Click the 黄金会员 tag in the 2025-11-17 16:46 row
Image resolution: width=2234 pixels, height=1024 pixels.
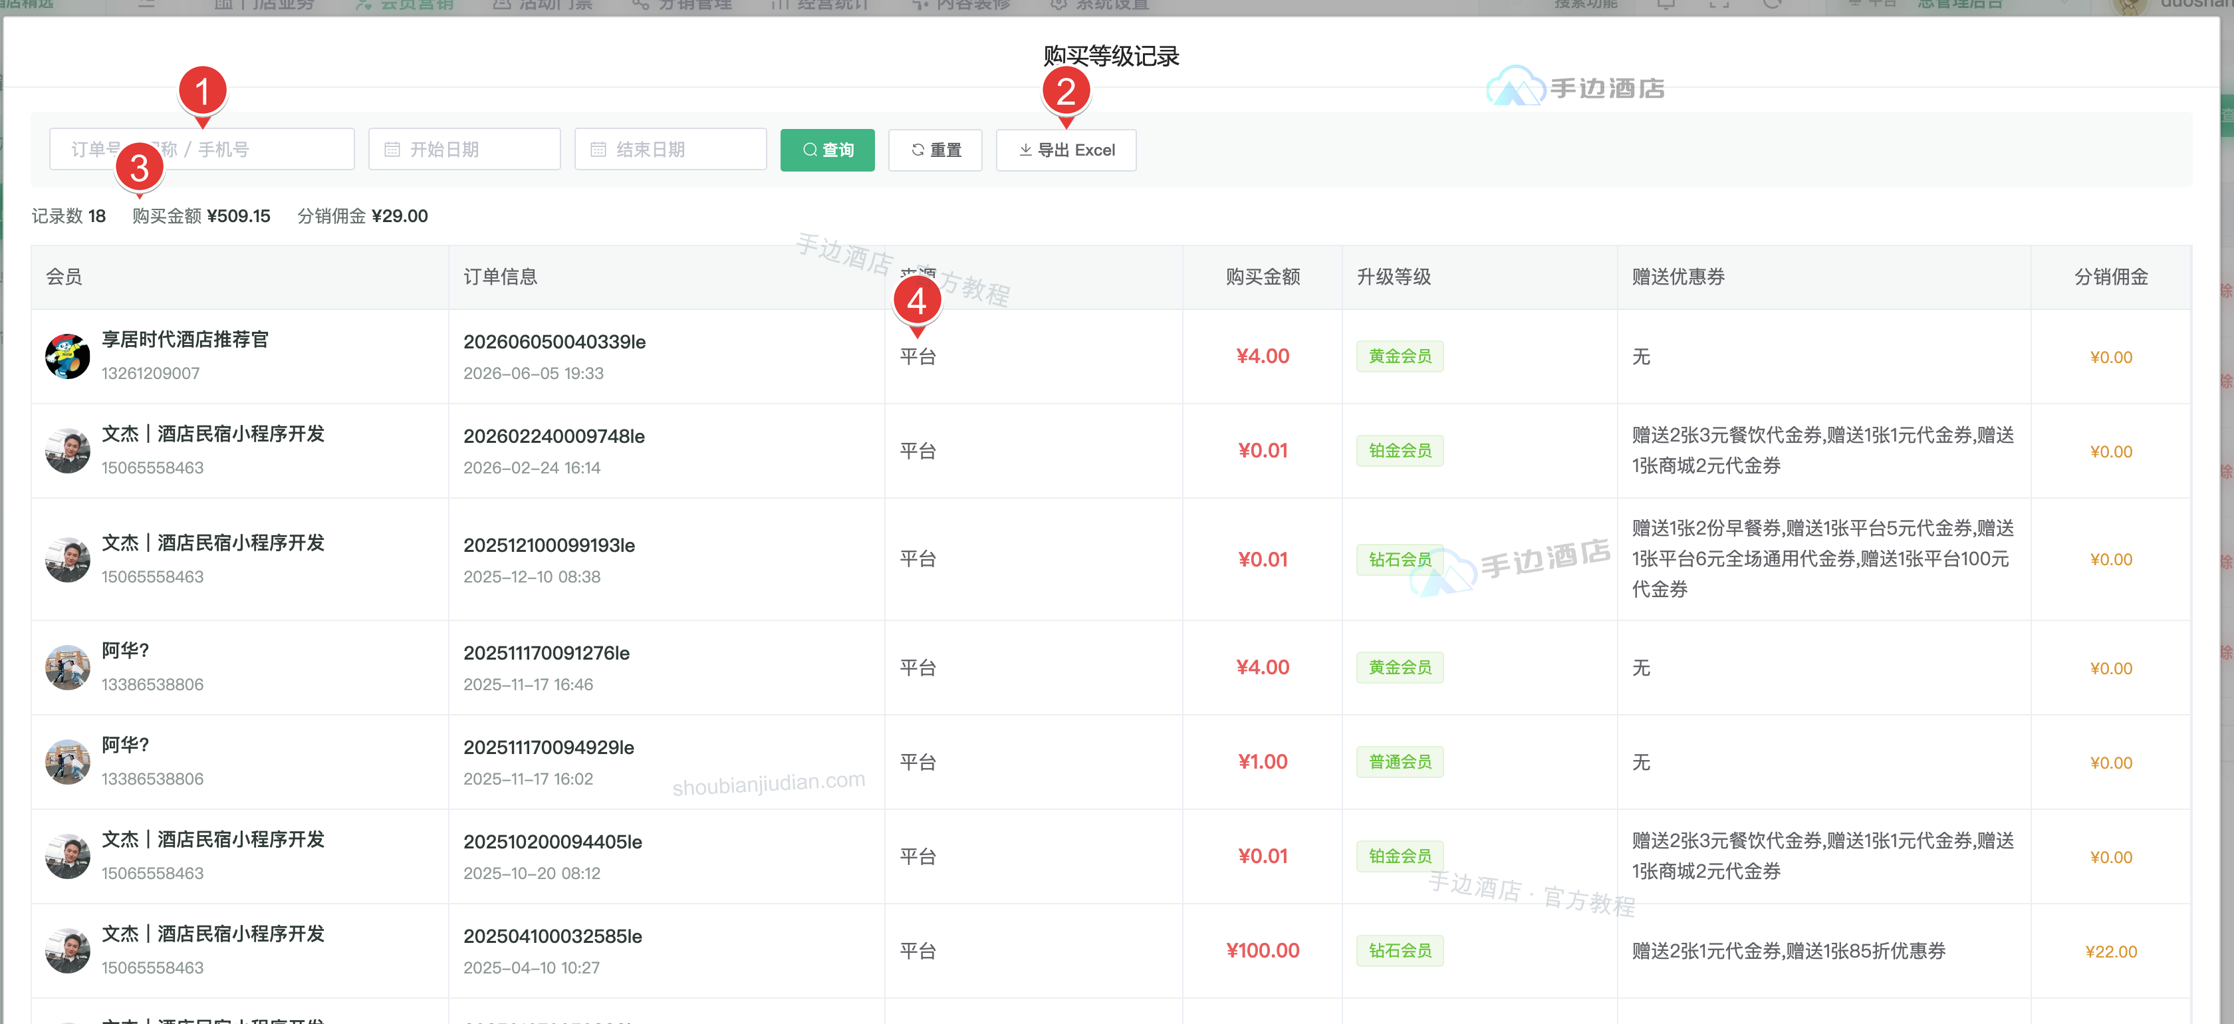pyautogui.click(x=1400, y=668)
